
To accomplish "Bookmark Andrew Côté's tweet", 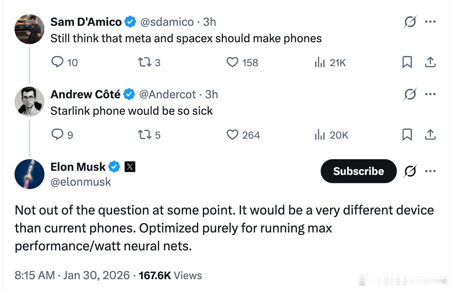I will [407, 135].
